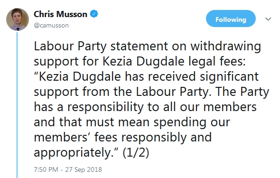Click 'members' fees responsibly' tweet line

click(x=123, y=138)
